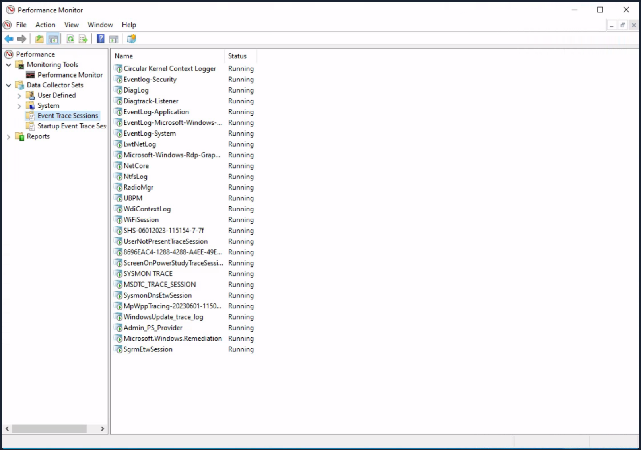Screen dimensions: 641x450
Task: Open the View menu
Action: [x=71, y=25]
